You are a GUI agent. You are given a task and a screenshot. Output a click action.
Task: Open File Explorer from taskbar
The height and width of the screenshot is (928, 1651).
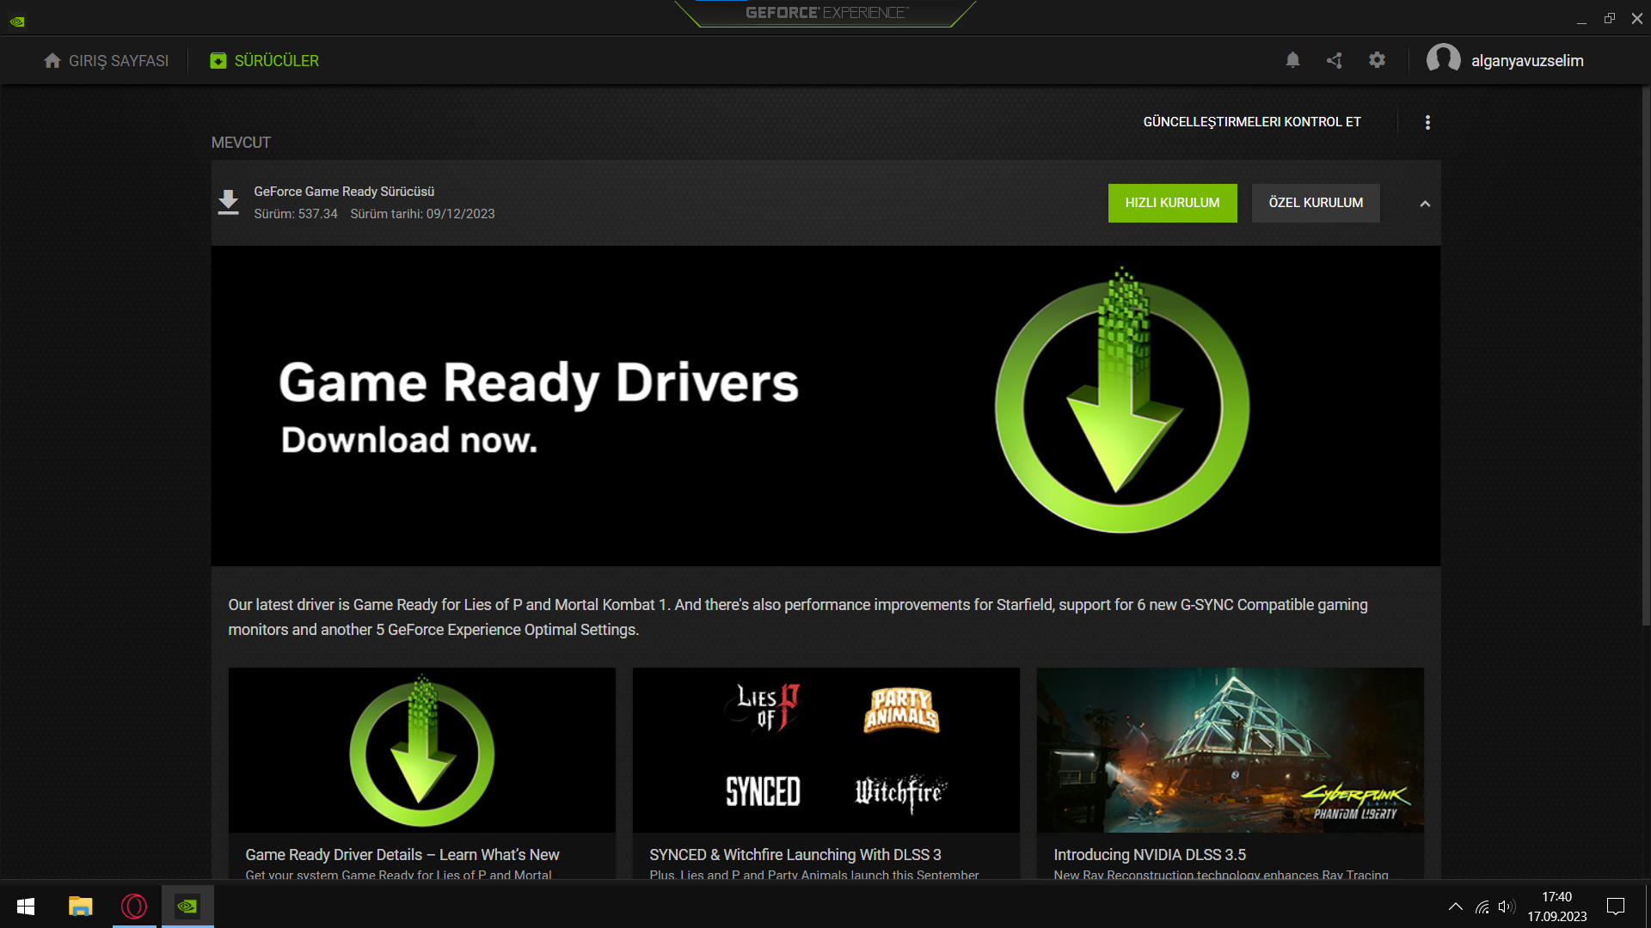pyautogui.click(x=80, y=907)
